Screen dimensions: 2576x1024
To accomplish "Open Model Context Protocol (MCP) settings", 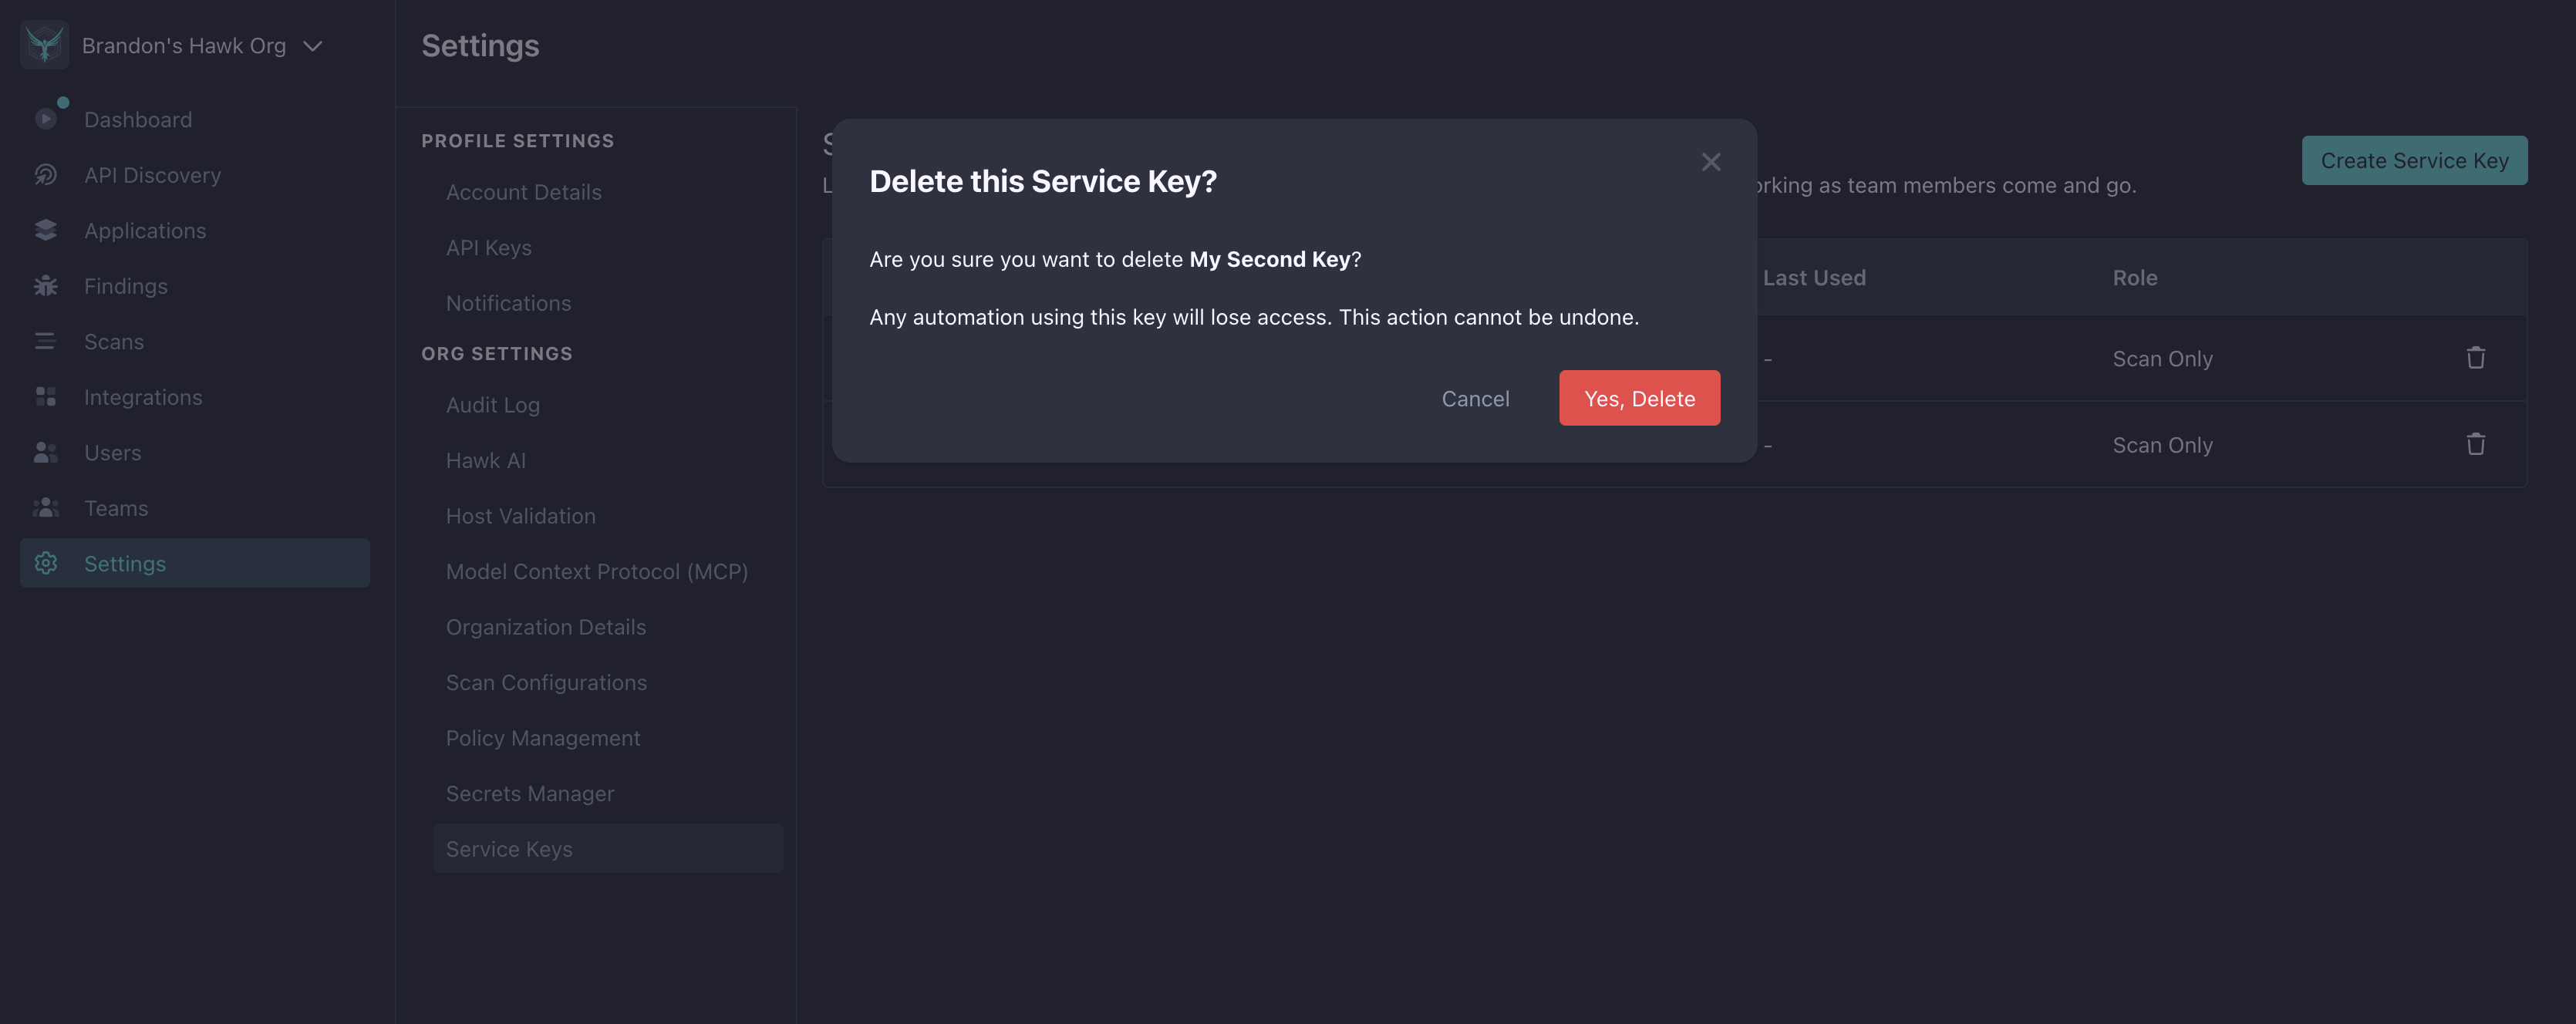I will click(x=597, y=571).
